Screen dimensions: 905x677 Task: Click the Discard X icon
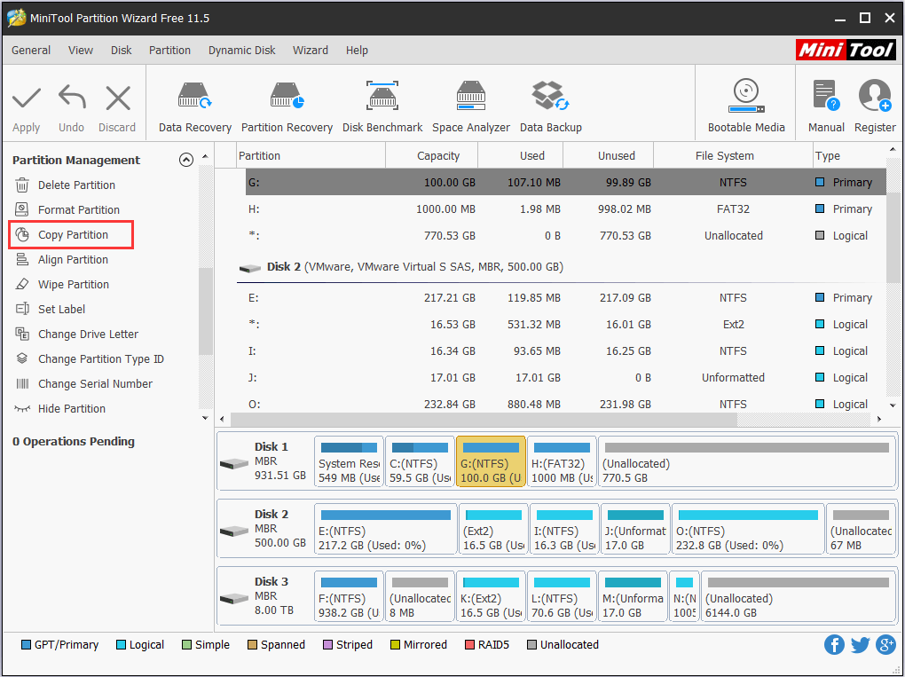pyautogui.click(x=118, y=98)
